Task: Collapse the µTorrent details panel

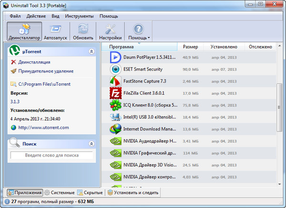Action: (92, 51)
